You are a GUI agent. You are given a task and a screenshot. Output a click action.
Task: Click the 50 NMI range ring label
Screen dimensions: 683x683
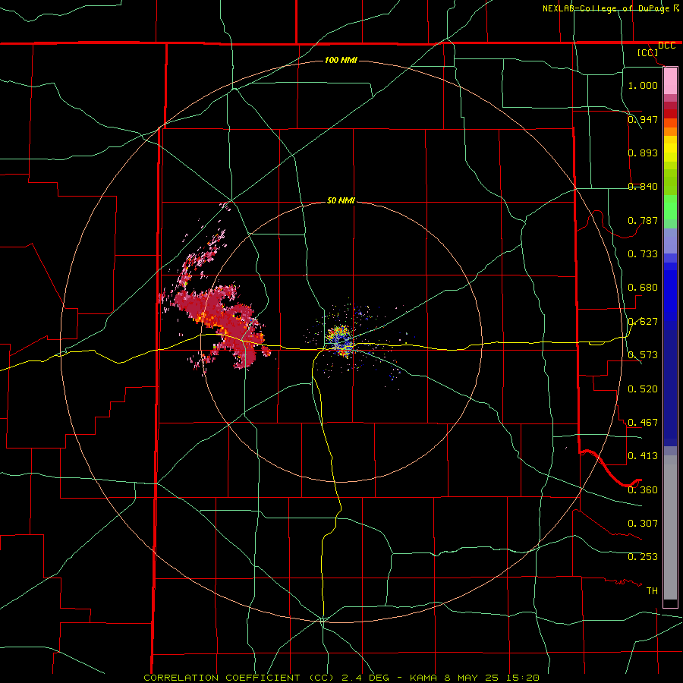pyautogui.click(x=341, y=200)
